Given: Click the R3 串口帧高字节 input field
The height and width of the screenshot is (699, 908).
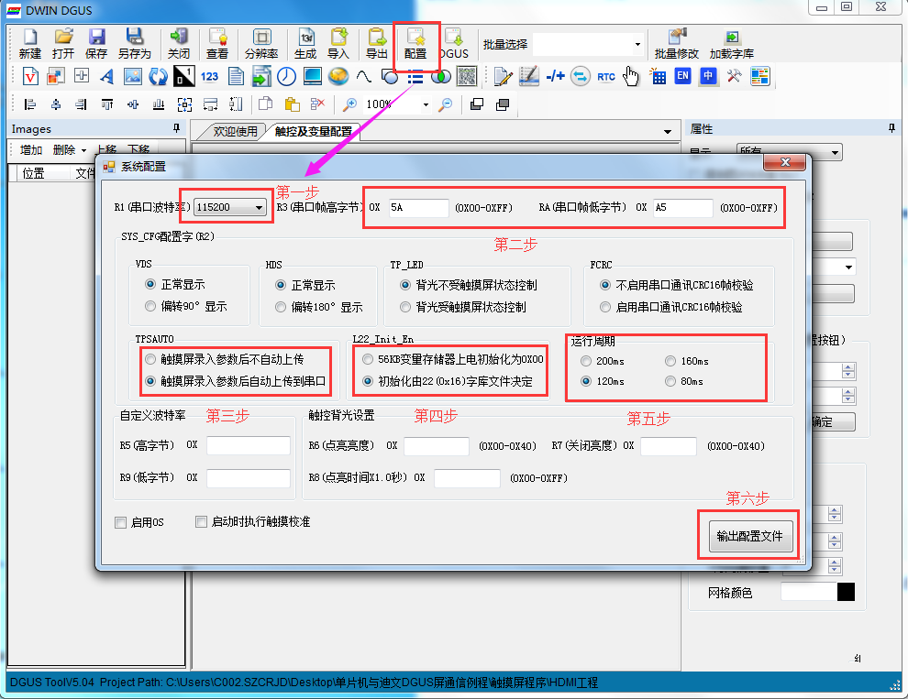Looking at the screenshot, I should (x=418, y=207).
